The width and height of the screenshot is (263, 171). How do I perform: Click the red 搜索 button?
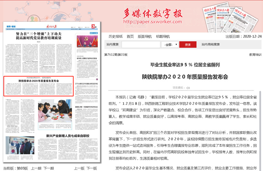[x=188, y=44]
